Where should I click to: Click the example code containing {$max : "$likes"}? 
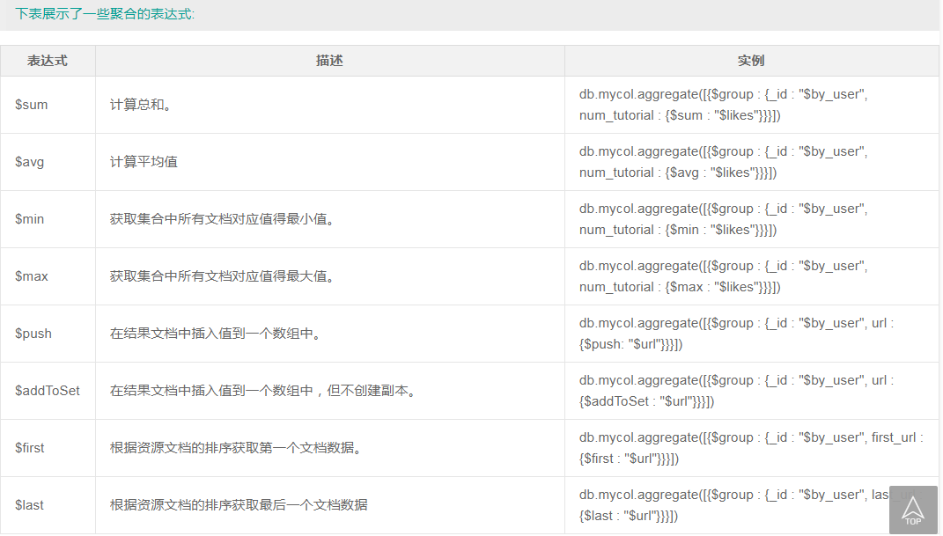pyautogui.click(x=724, y=275)
